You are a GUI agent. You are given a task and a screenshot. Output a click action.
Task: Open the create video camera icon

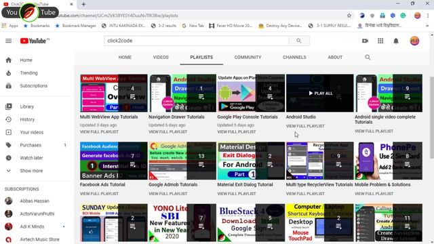click(x=365, y=41)
